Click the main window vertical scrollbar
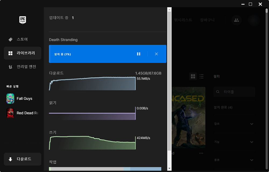This screenshot has width=269, height=172. point(267,89)
